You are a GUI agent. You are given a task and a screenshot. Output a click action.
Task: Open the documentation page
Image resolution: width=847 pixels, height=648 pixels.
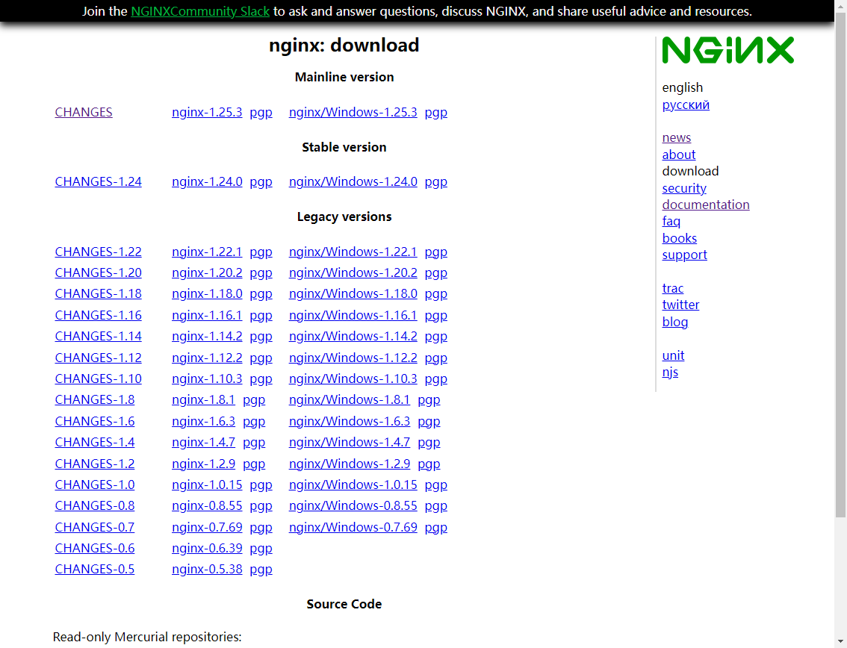(x=706, y=205)
